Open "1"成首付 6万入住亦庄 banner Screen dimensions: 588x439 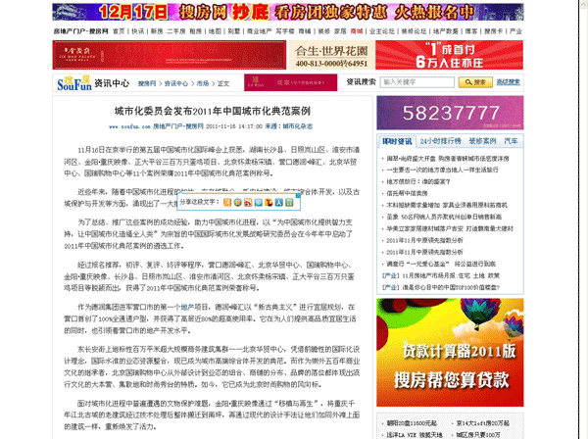click(x=449, y=55)
